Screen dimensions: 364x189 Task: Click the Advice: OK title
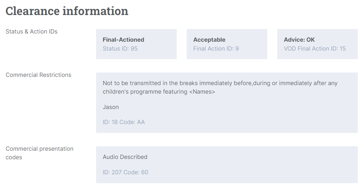pyautogui.click(x=299, y=40)
